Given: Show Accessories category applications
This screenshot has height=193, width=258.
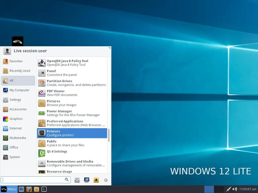Looking at the screenshot, I should pos(18,109).
